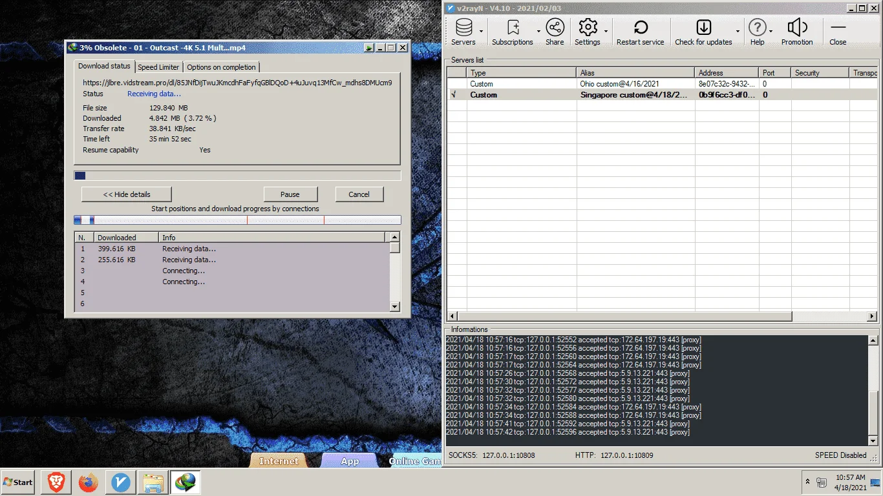Select the Ohio custom server row
The width and height of the screenshot is (883, 496).
(662, 84)
